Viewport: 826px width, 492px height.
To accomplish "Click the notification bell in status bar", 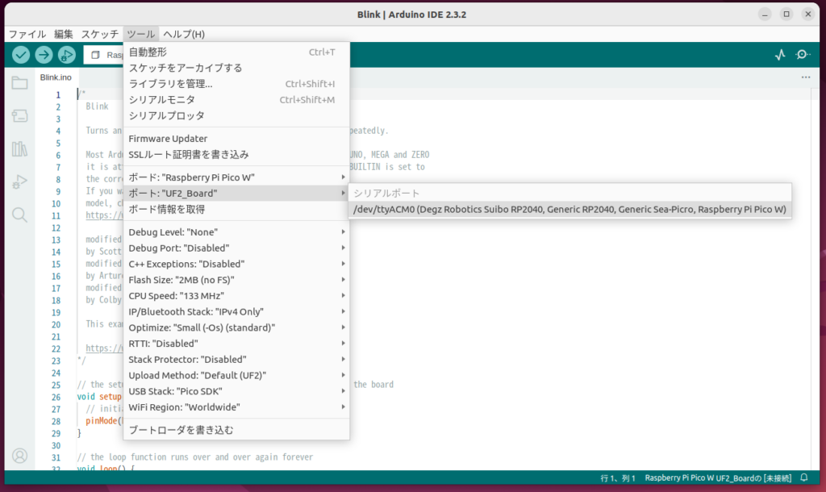I will (804, 477).
